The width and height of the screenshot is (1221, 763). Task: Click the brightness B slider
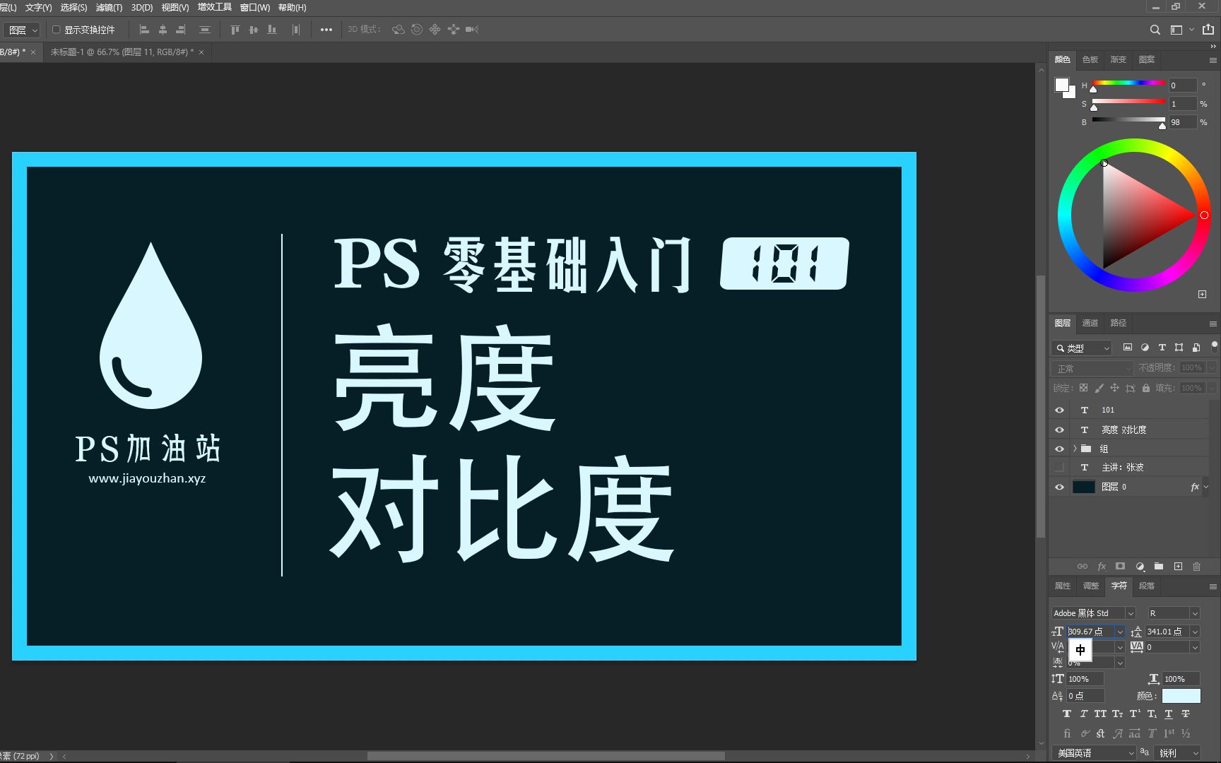click(1128, 120)
